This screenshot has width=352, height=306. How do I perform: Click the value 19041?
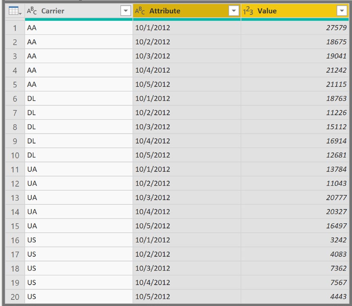295,56
